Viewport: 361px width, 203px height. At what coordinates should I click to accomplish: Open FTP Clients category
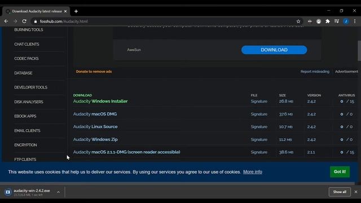pyautogui.click(x=25, y=159)
